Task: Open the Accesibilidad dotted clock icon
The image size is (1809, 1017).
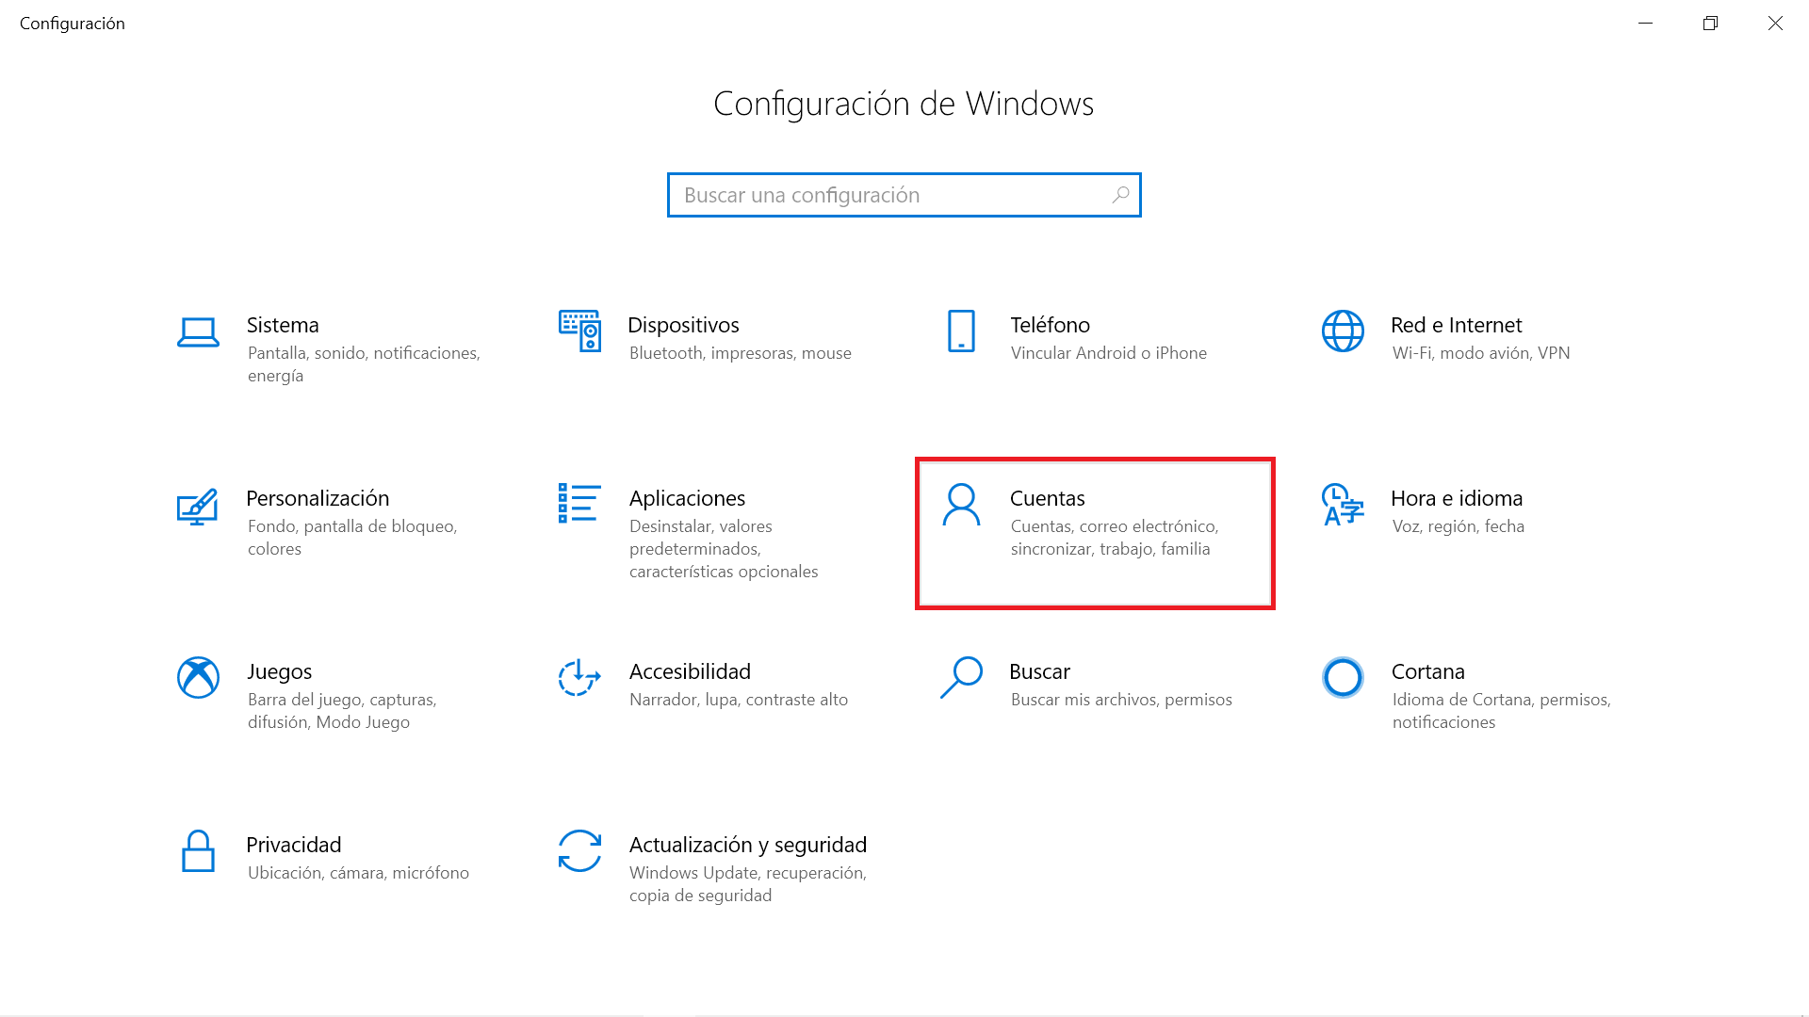Action: [579, 677]
